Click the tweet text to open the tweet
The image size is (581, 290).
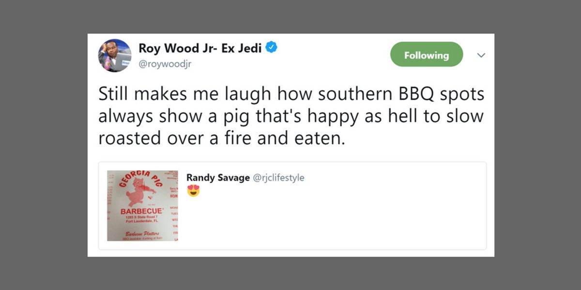coord(290,115)
